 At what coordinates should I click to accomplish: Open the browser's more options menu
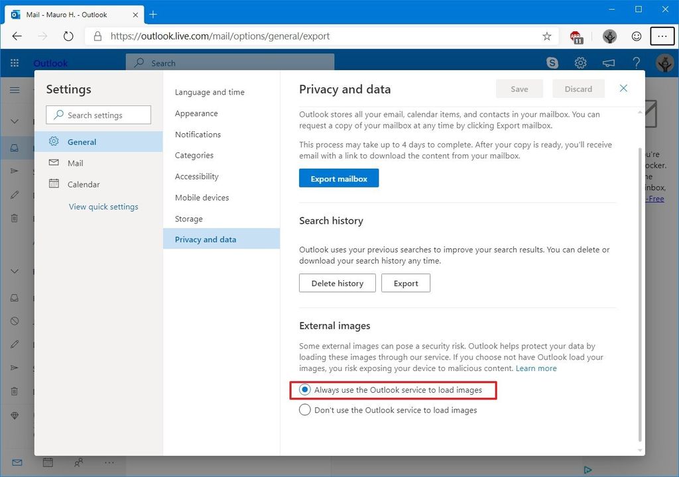(x=662, y=36)
